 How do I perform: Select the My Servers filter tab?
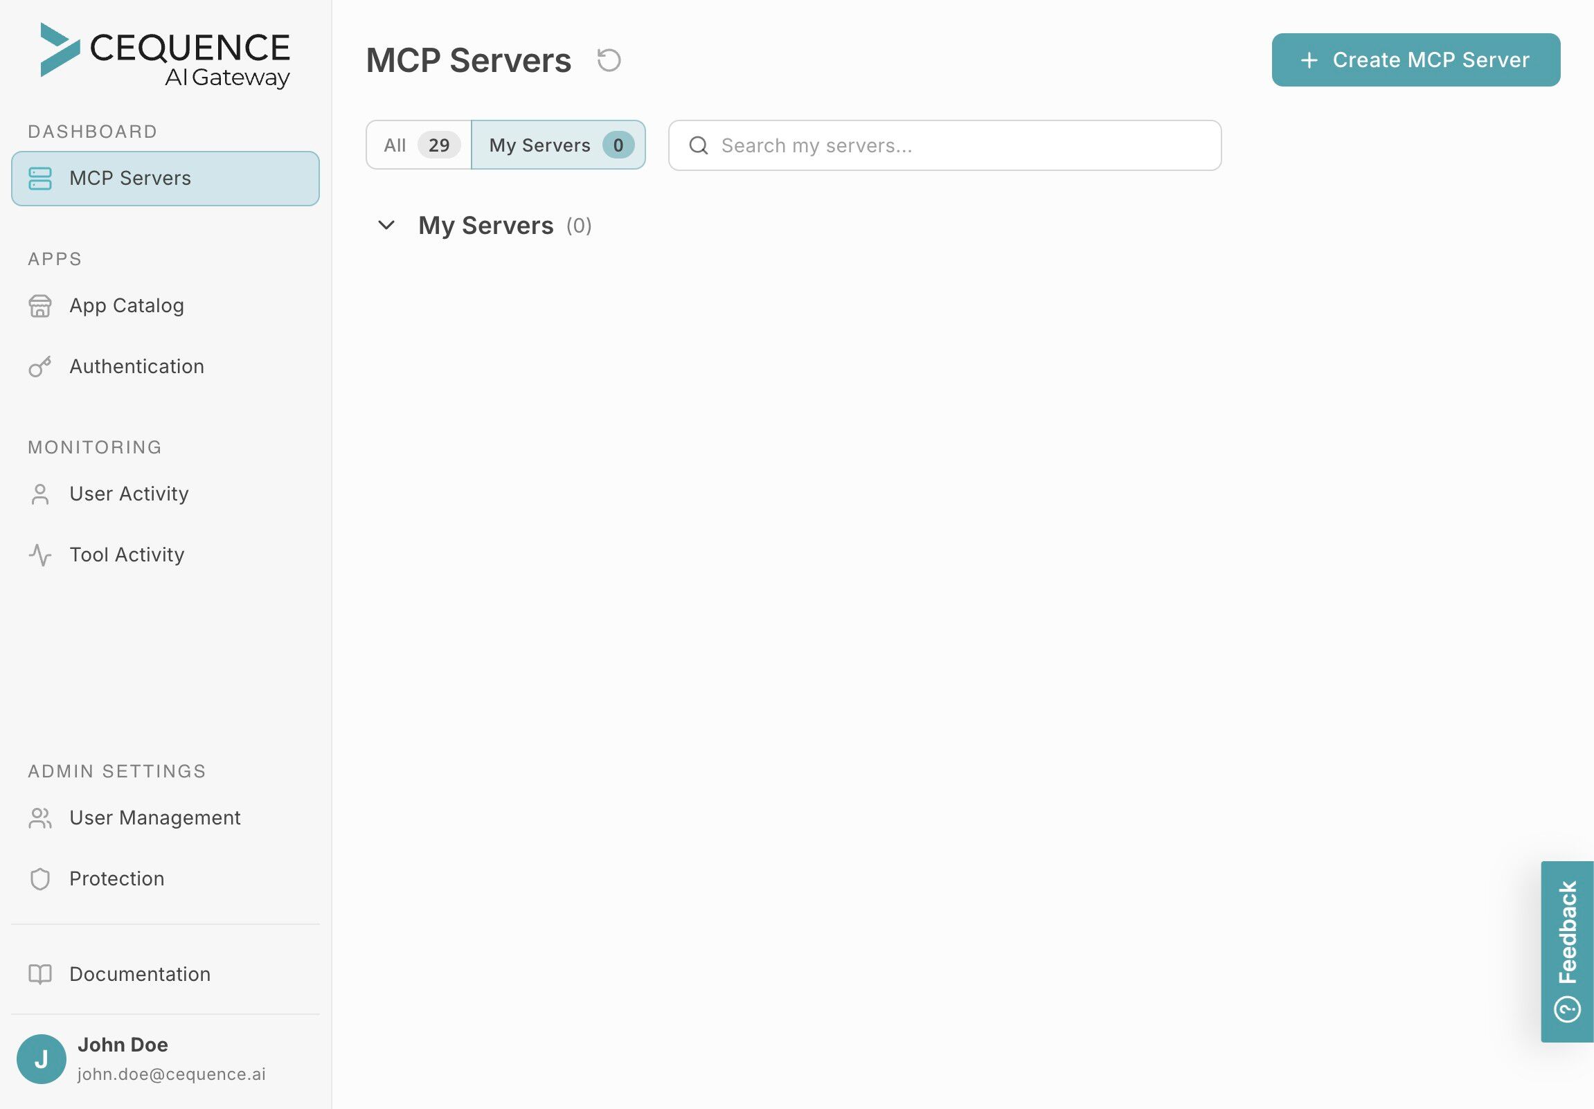tap(558, 145)
